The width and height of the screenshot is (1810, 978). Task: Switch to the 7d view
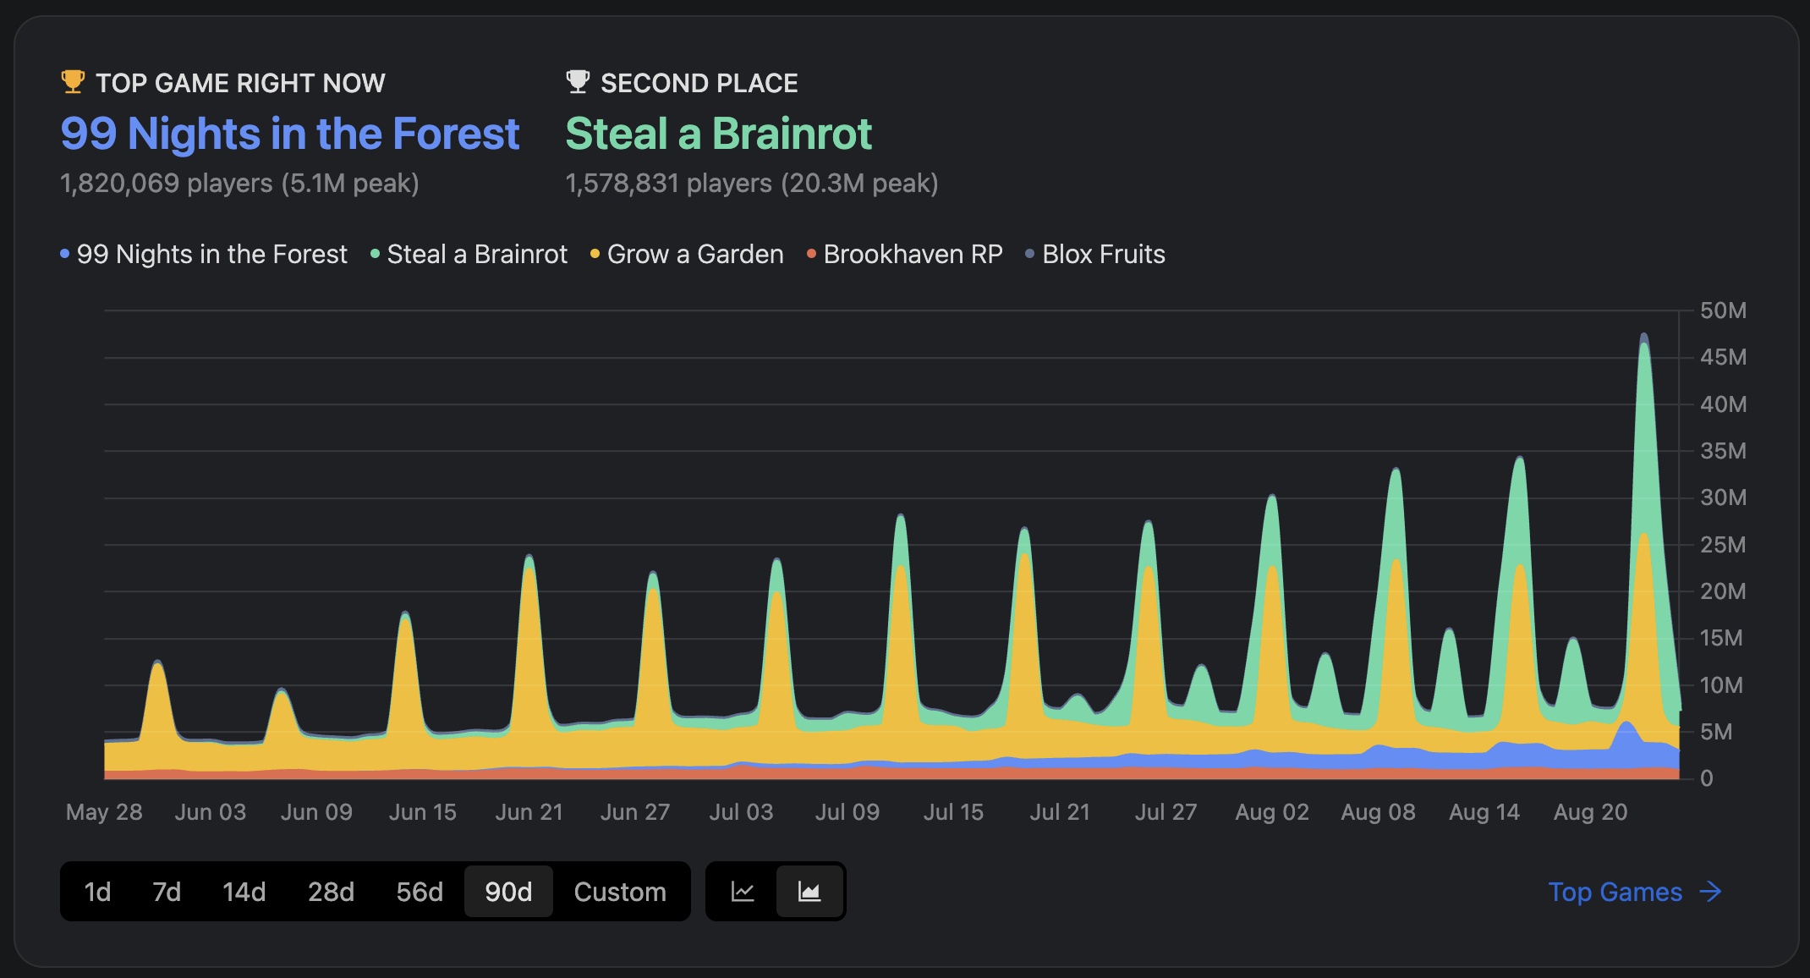(x=167, y=891)
